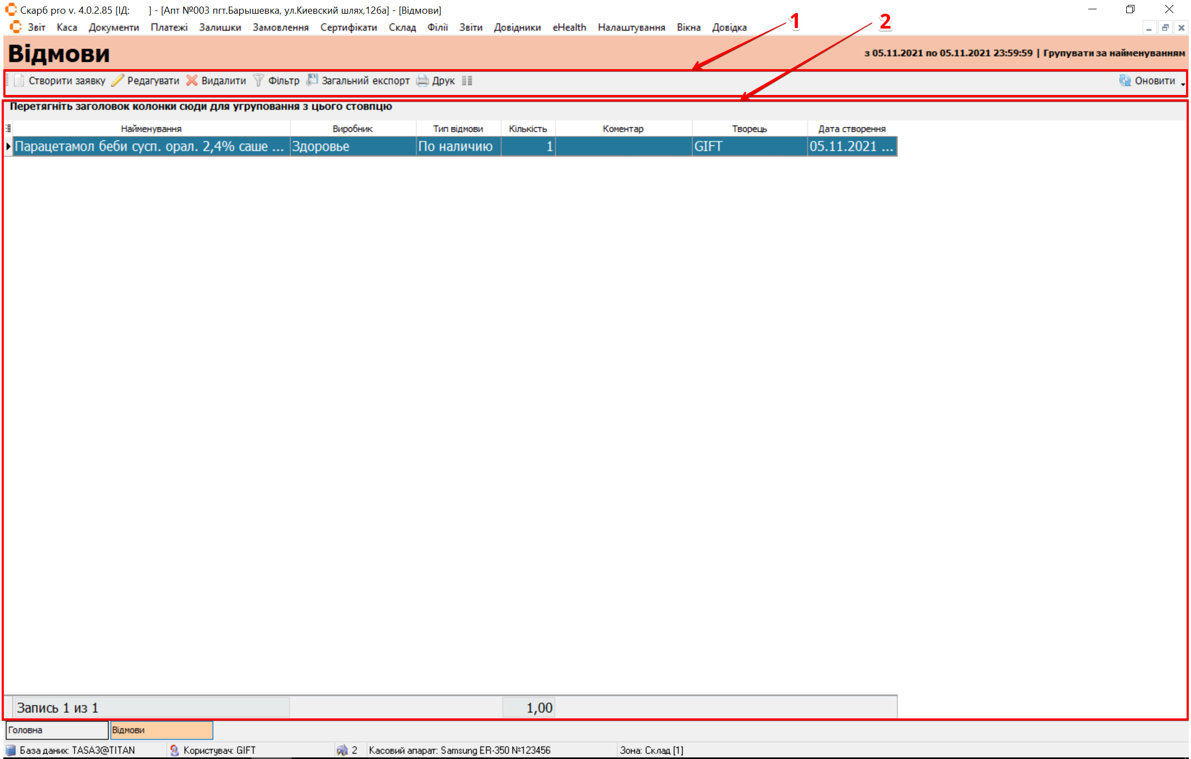Image resolution: width=1191 pixels, height=759 pixels.
Task: Restore the inner Відмови child window
Action: 1165,27
